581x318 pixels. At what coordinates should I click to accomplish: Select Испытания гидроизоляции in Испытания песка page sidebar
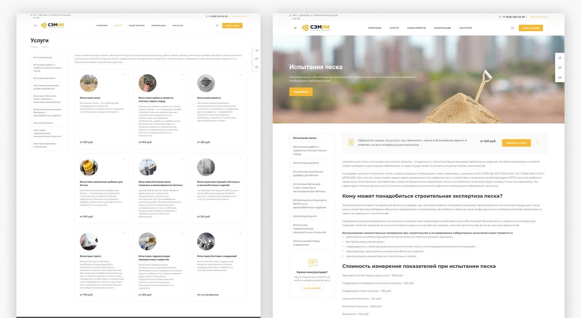pos(312,228)
